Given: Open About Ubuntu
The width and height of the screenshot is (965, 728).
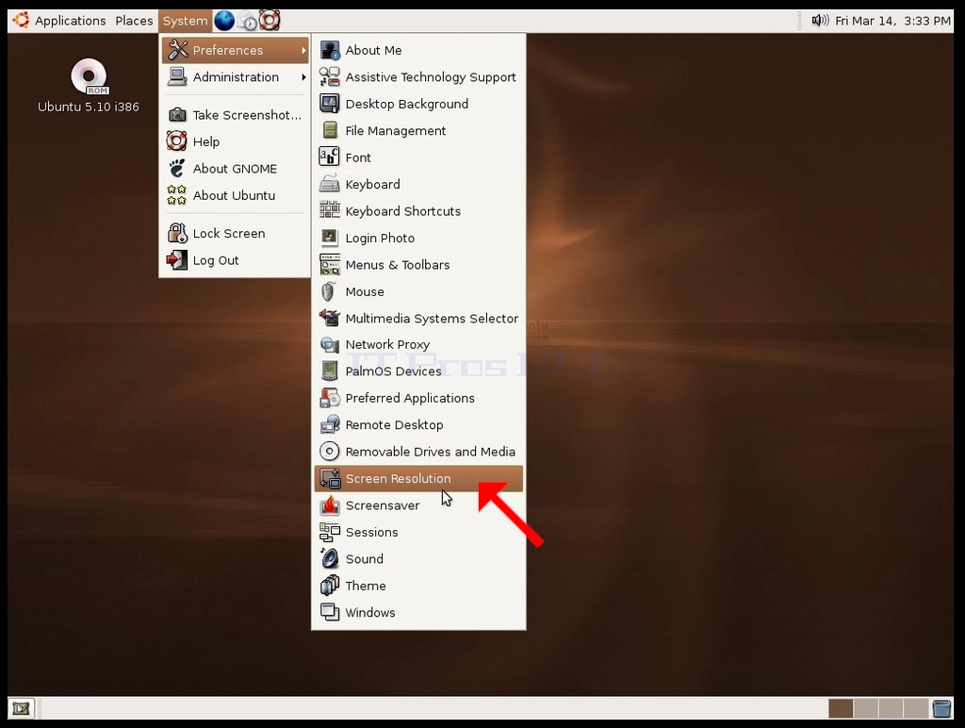Looking at the screenshot, I should coord(235,195).
